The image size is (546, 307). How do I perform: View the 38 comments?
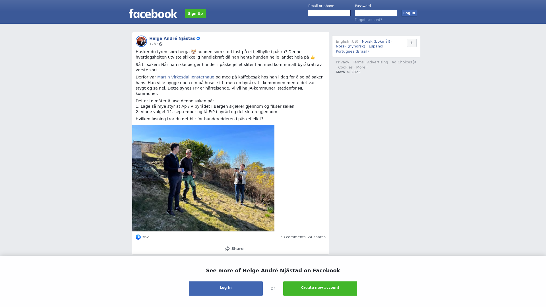[x=293, y=237]
